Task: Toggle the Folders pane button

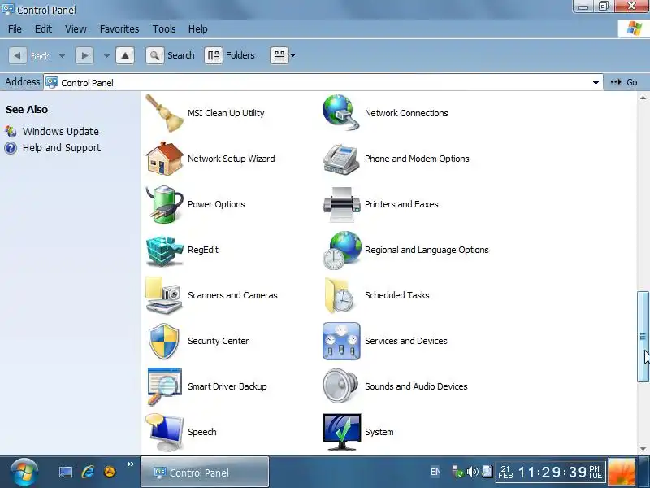Action: [x=214, y=55]
